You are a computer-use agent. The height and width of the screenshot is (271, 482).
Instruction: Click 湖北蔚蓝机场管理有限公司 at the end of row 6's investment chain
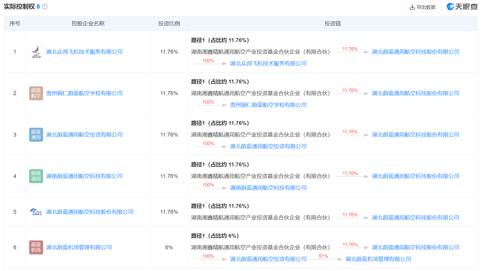pos(378,259)
